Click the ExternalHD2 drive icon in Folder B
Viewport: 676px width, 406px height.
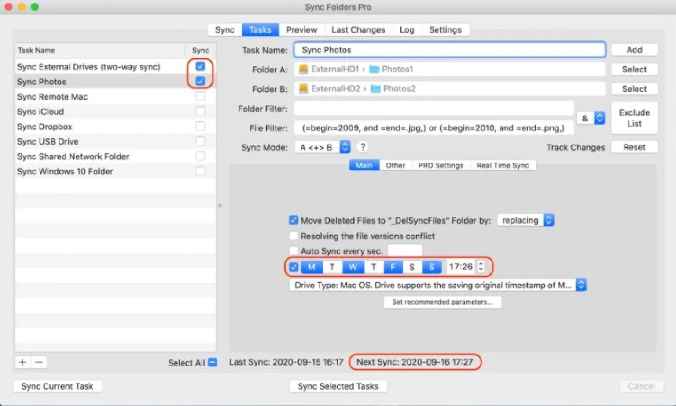tap(304, 88)
